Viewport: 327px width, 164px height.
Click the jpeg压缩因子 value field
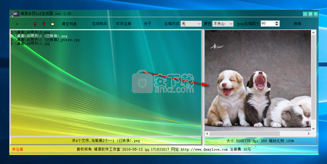[268, 24]
